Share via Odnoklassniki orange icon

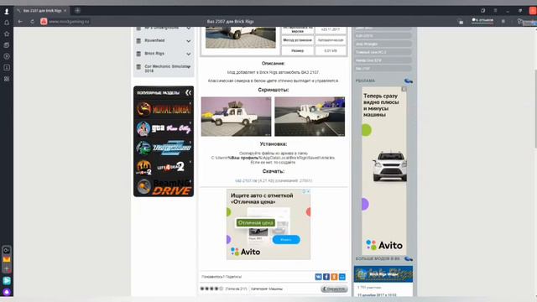coord(334,277)
